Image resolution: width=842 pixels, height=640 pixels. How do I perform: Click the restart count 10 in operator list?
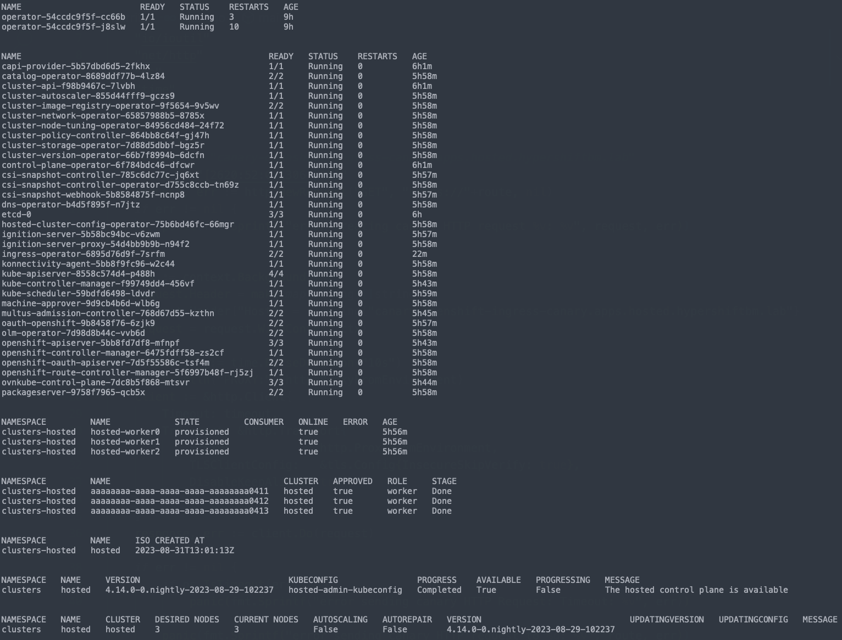(x=234, y=27)
